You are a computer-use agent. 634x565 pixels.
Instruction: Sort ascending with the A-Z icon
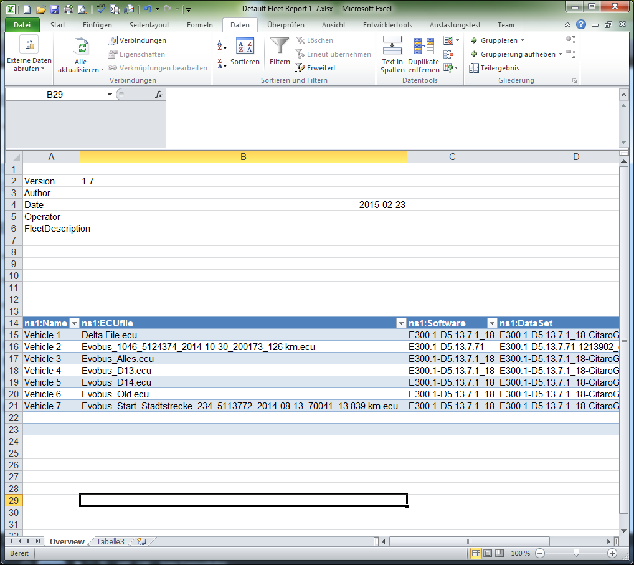(x=222, y=45)
